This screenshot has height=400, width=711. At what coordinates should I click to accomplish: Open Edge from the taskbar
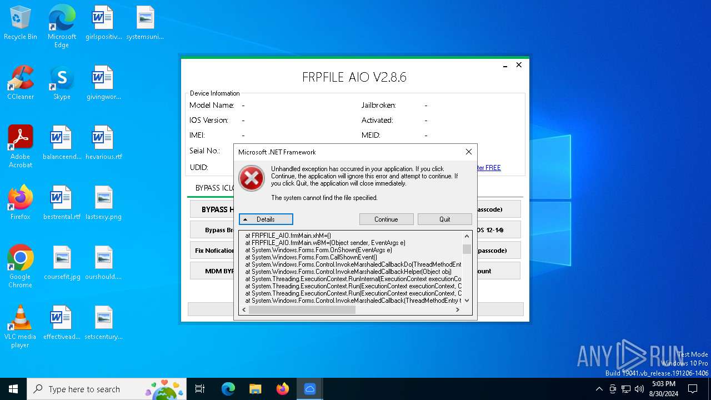228,389
